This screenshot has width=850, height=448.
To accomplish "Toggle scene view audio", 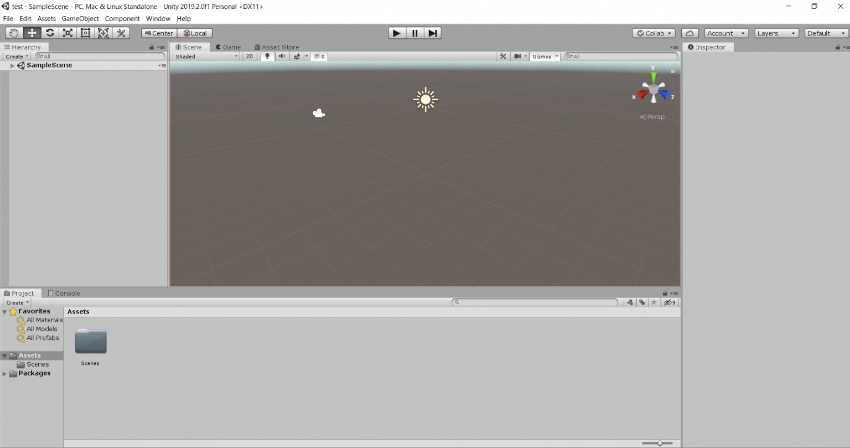I will click(x=282, y=56).
